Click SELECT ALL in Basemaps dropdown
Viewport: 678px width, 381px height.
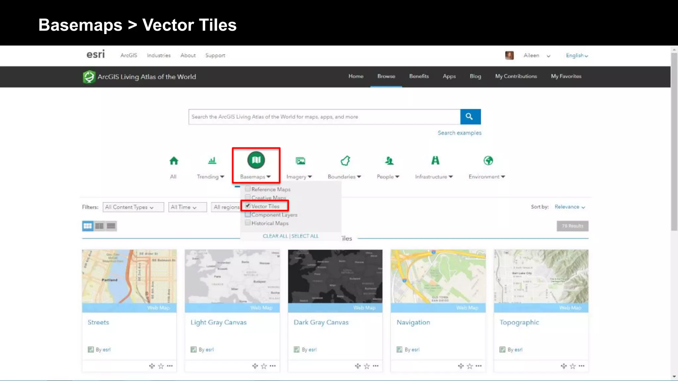point(305,236)
